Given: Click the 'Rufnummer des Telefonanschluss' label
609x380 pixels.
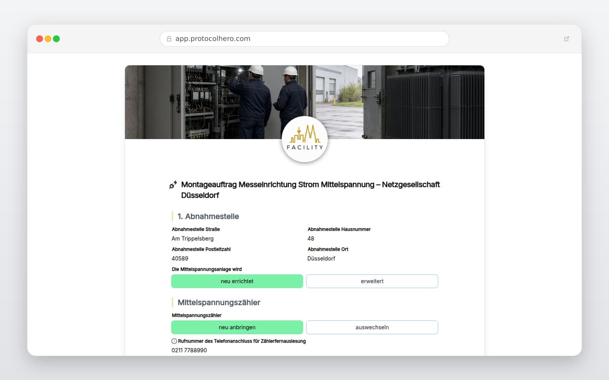Looking at the screenshot, I should [x=242, y=341].
